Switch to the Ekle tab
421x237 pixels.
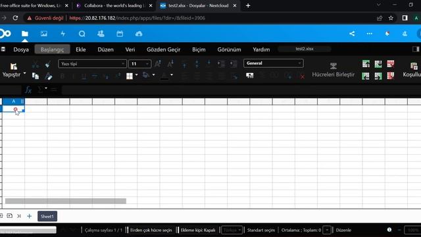pyautogui.click(x=80, y=49)
